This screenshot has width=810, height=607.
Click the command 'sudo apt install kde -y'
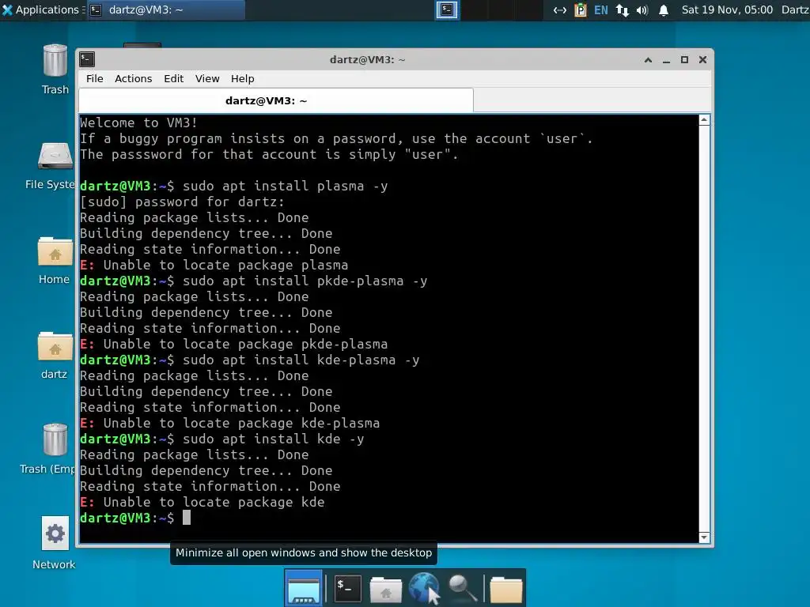273,439
